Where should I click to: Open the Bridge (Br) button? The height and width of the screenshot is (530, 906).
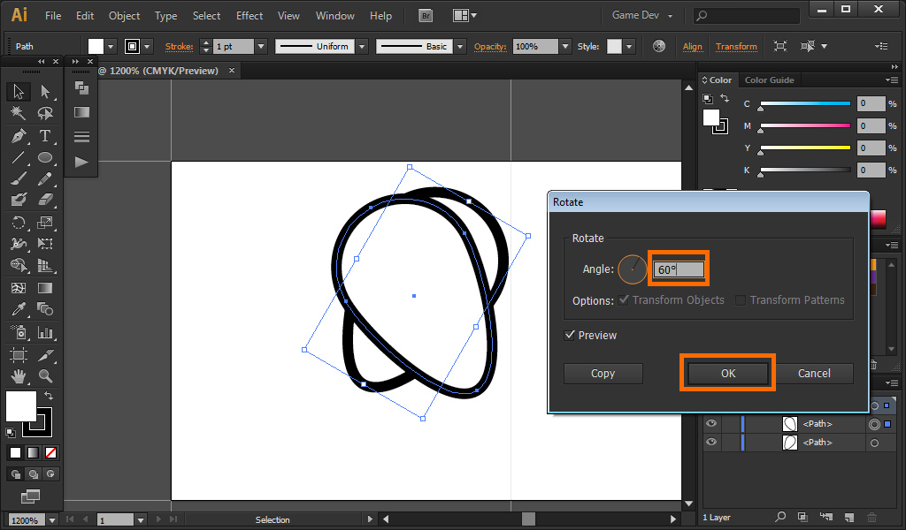coord(426,16)
